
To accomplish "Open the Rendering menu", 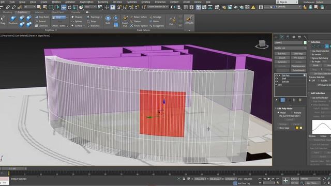I will [x=103, y=2].
